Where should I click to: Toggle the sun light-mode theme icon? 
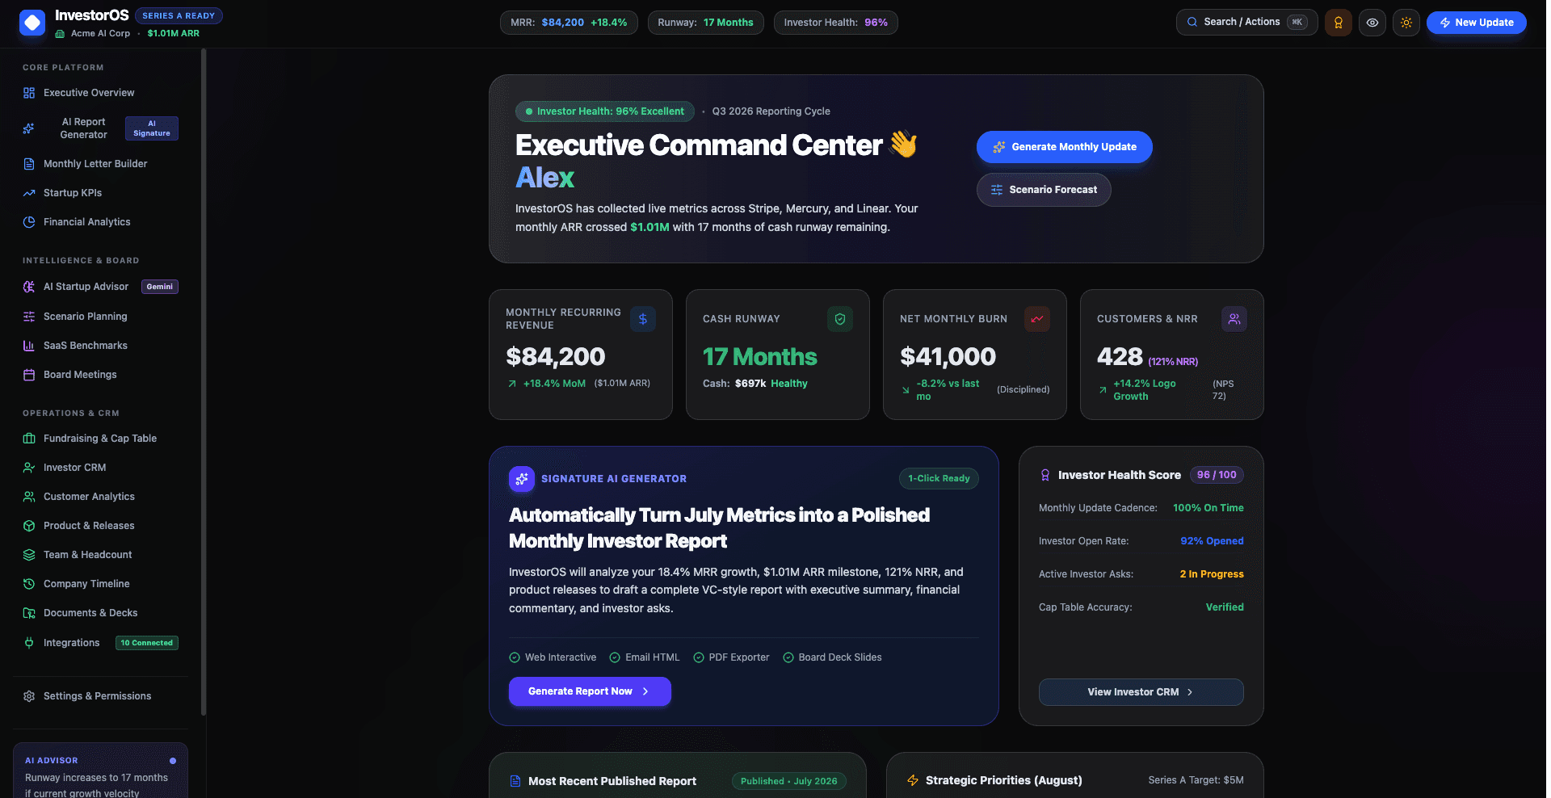tap(1406, 23)
